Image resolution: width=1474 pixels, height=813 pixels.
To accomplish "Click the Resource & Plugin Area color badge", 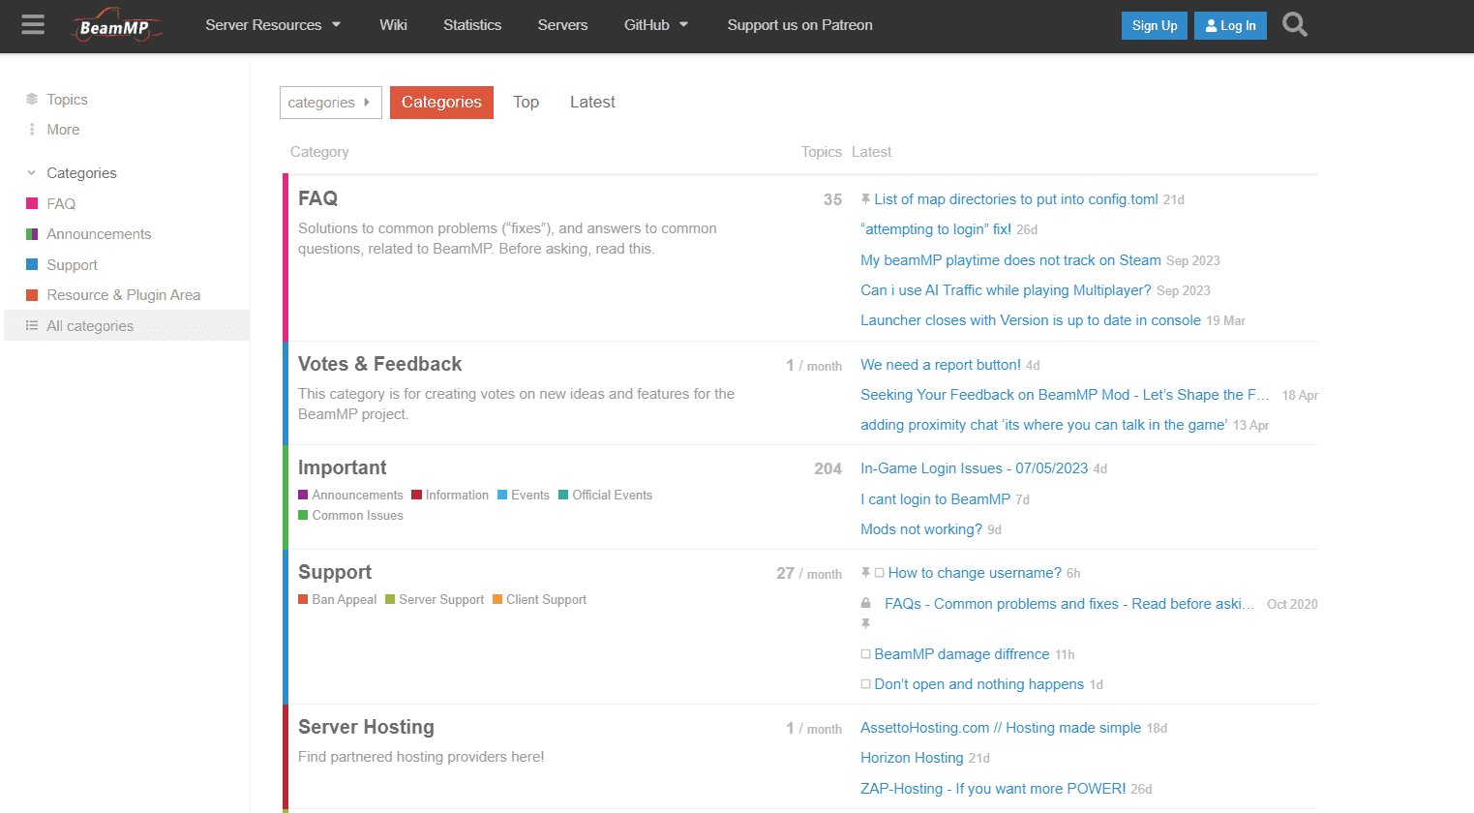I will [x=32, y=295].
